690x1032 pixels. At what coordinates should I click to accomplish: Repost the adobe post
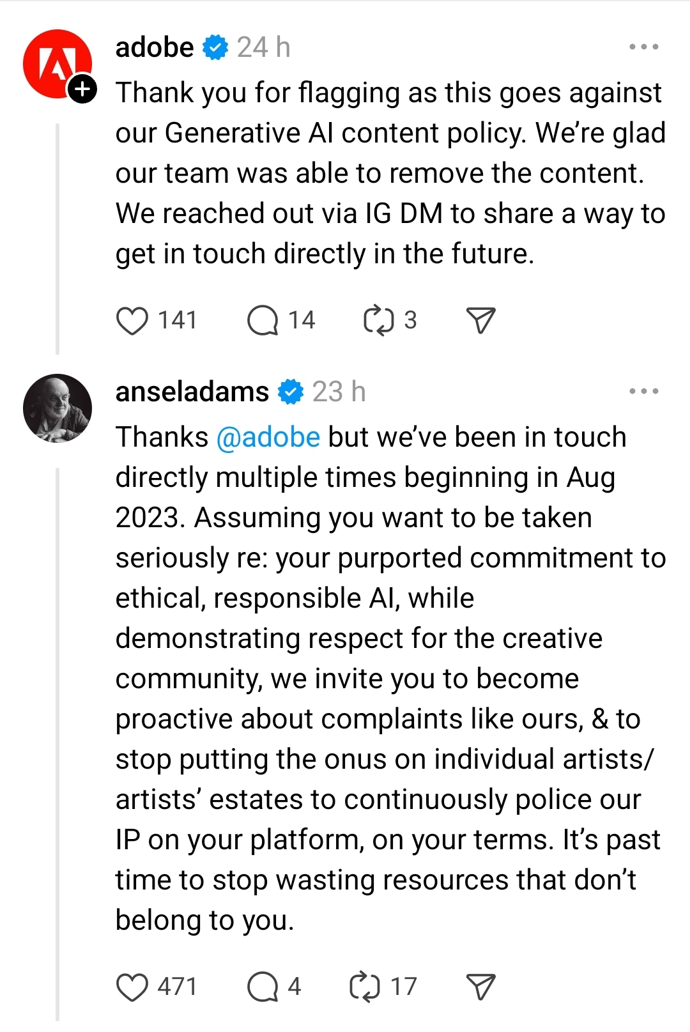[x=378, y=321]
